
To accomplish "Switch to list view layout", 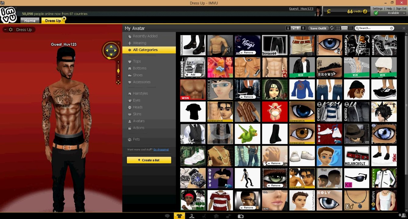I will pos(350,28).
